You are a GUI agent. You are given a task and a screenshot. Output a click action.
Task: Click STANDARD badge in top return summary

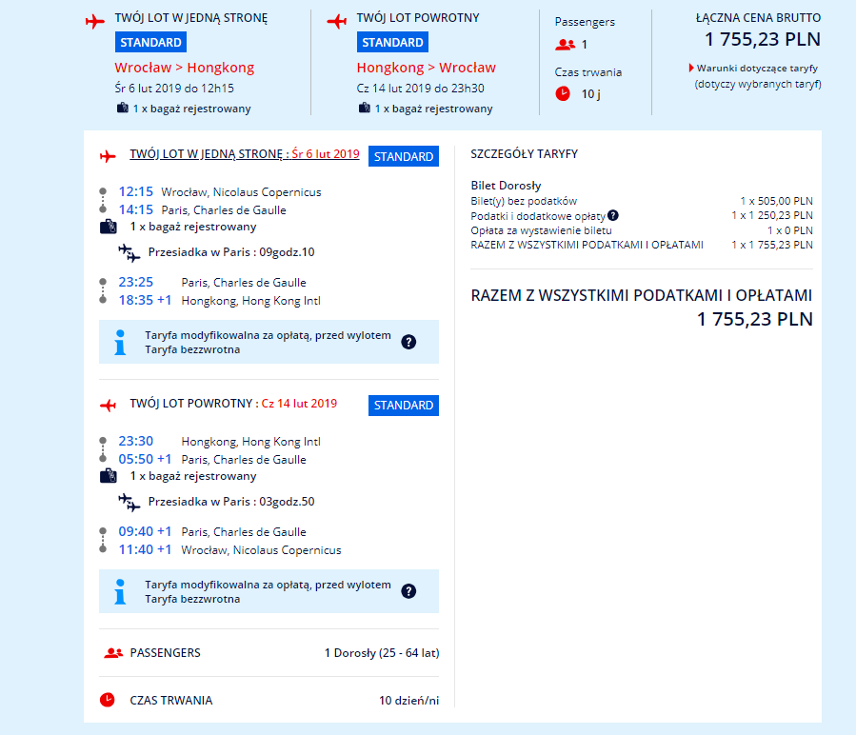(x=392, y=42)
